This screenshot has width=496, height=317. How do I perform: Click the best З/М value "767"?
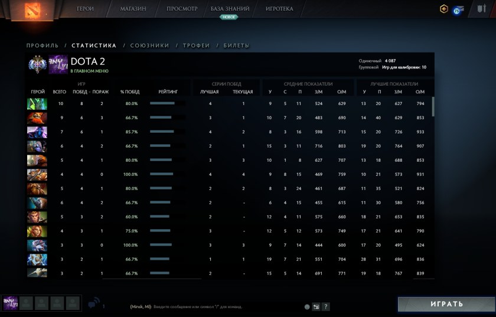(x=398, y=273)
